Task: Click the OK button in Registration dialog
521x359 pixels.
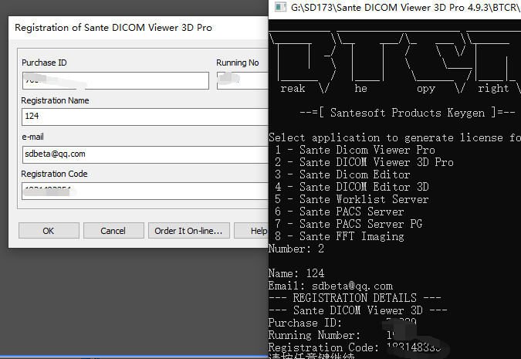Action: coord(49,231)
